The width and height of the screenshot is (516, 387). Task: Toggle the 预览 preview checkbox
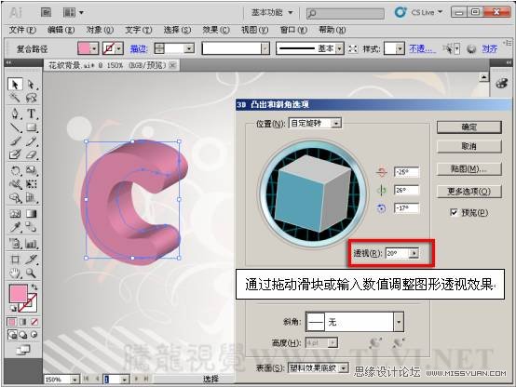(454, 213)
